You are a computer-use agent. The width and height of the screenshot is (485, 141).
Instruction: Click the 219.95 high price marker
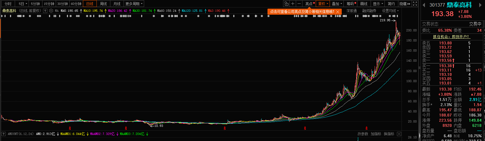(x=385, y=20)
